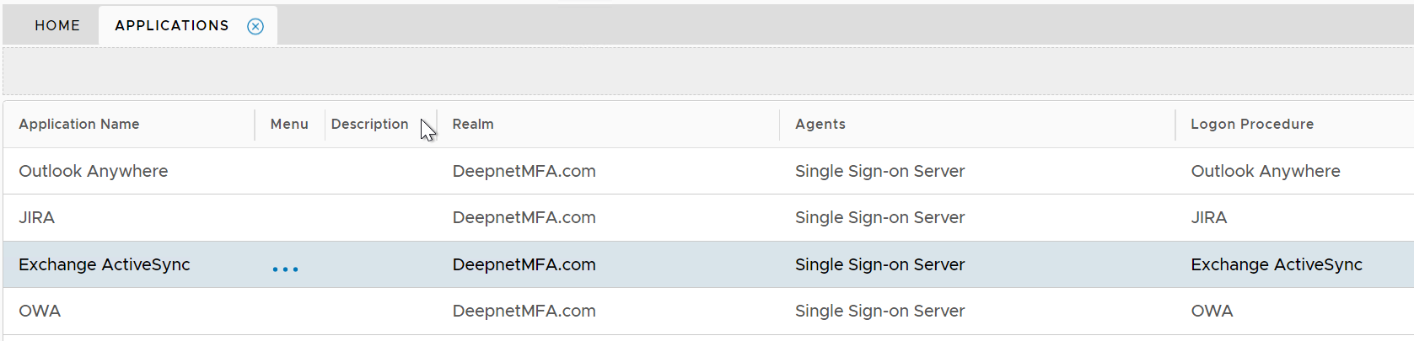1414x341 pixels.
Task: Click Single Sign-on Server agent for OWA
Action: [x=879, y=312]
